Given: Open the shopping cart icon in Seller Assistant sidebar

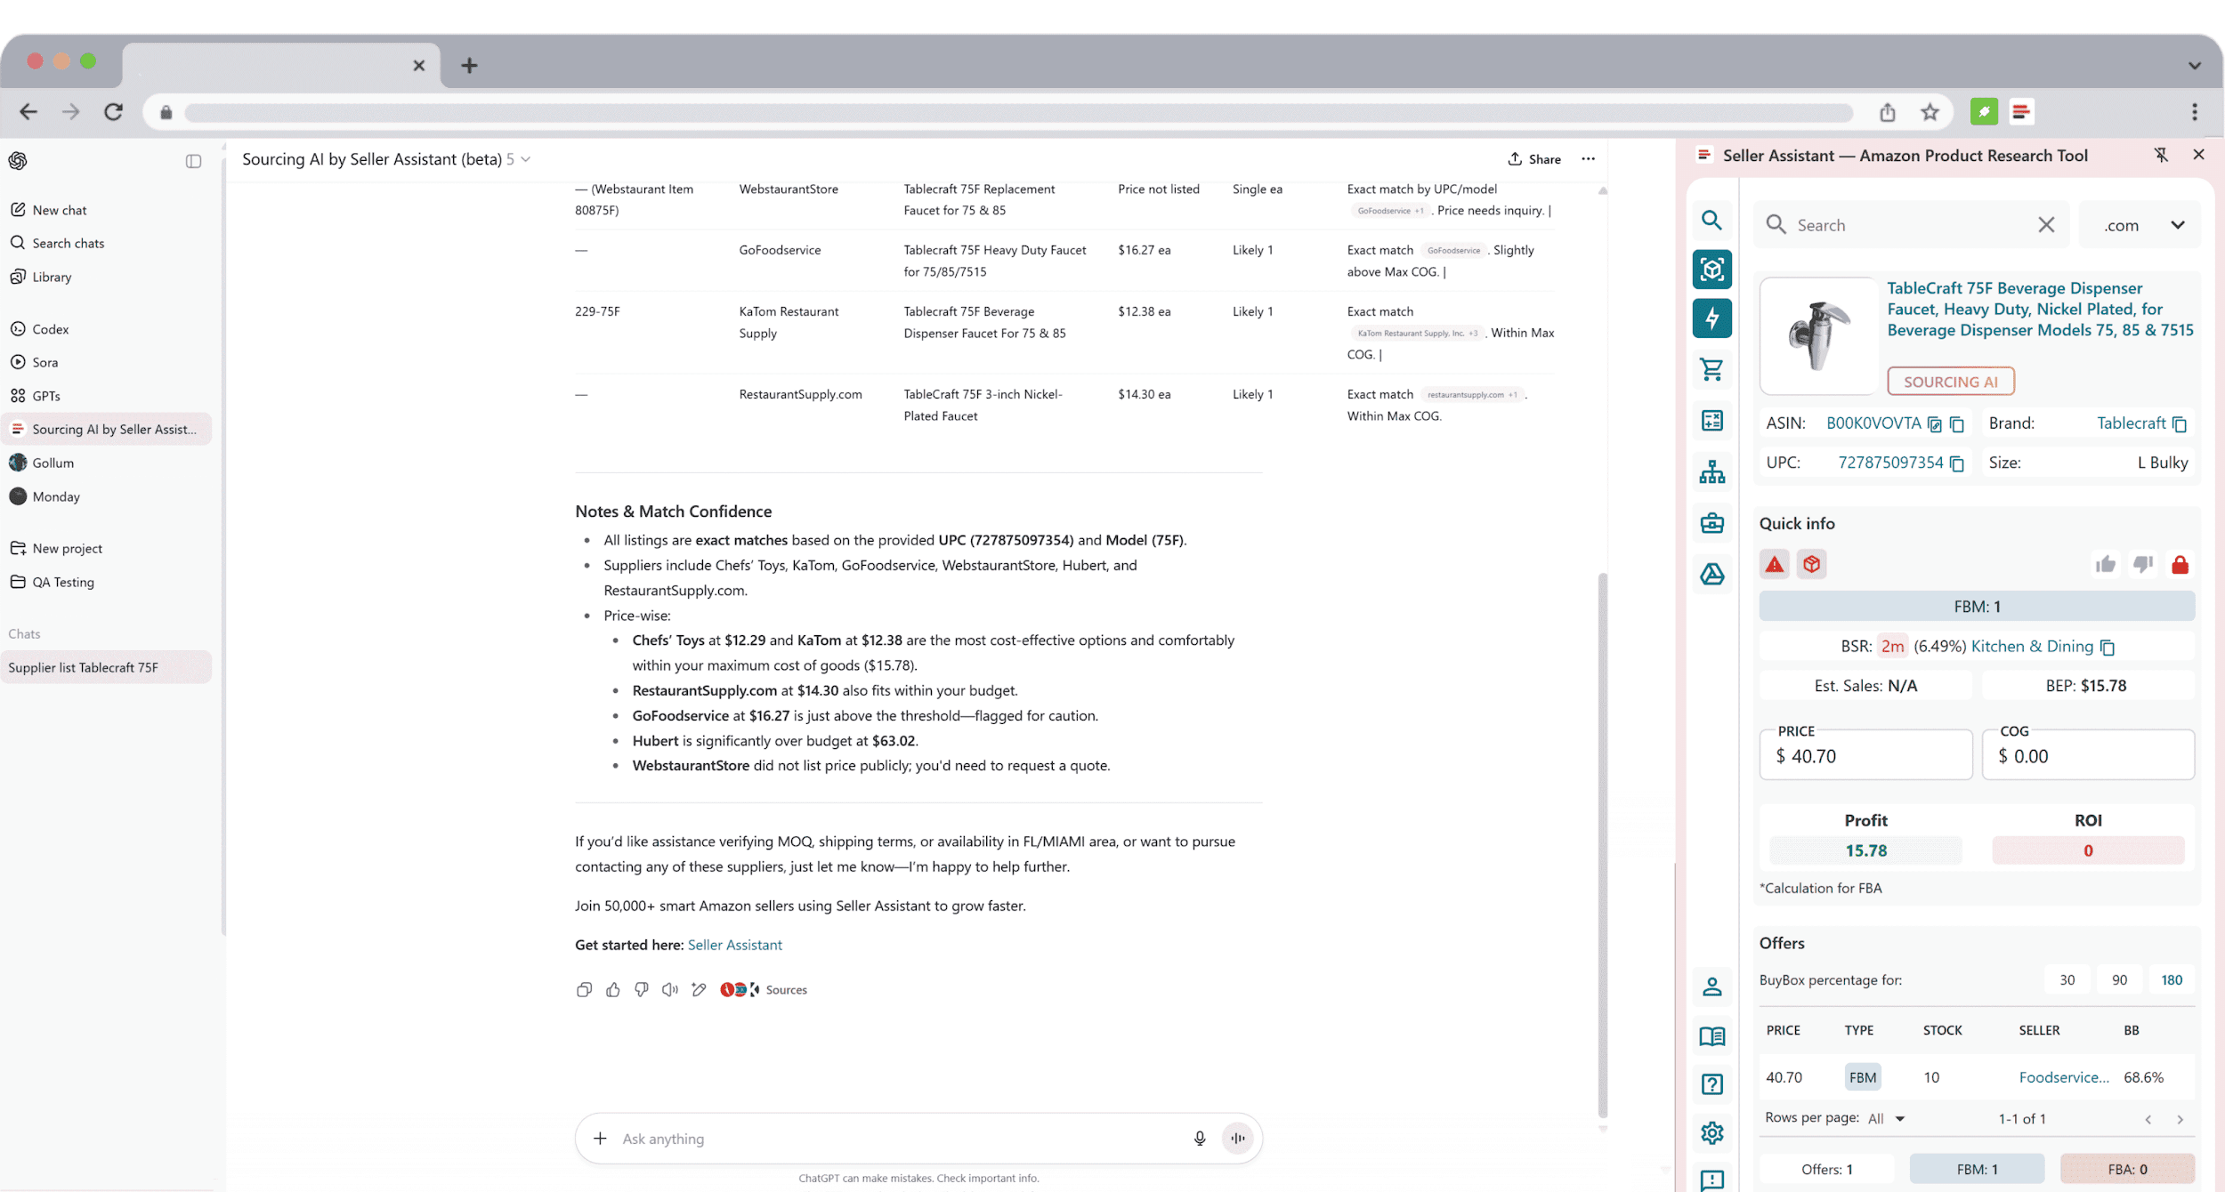Looking at the screenshot, I should tap(1711, 369).
